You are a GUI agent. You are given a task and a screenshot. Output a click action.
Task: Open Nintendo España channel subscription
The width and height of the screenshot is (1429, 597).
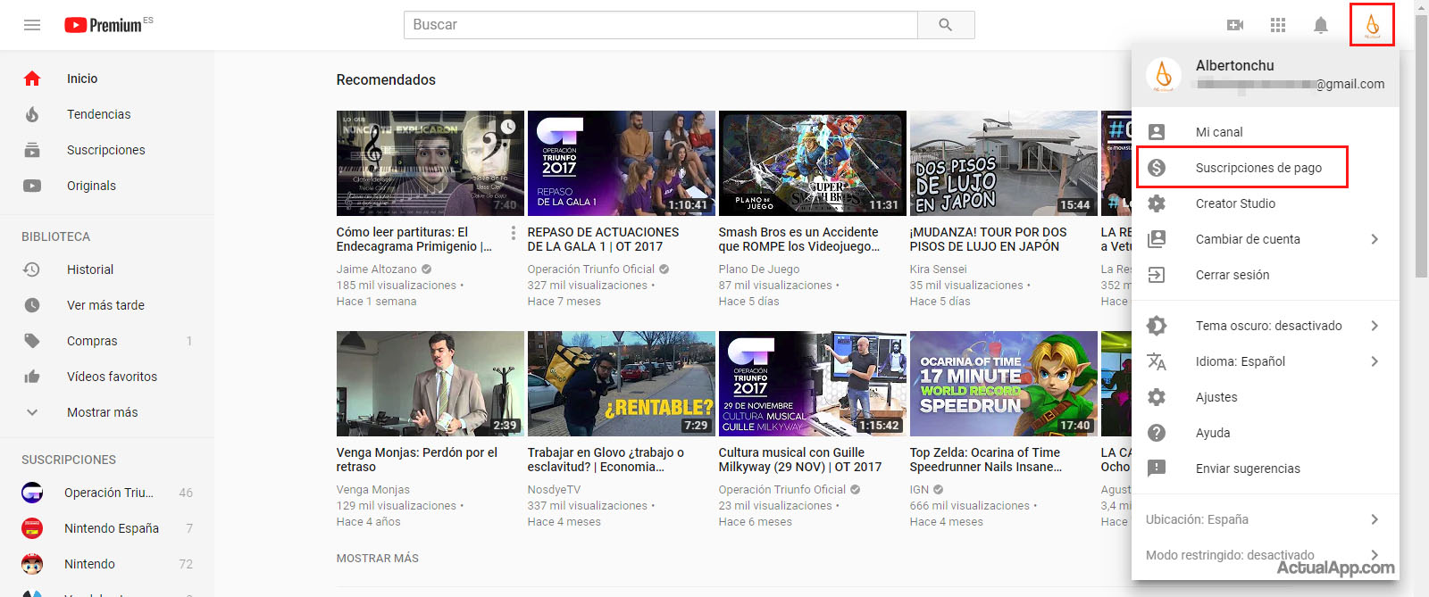[x=107, y=528]
